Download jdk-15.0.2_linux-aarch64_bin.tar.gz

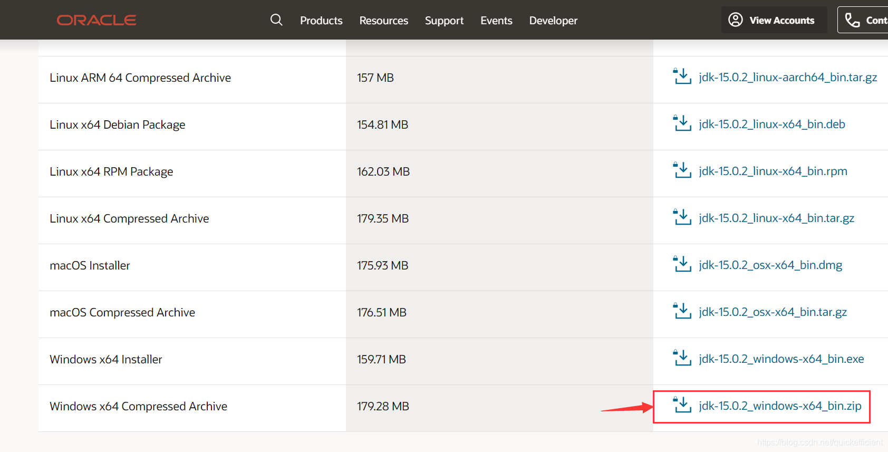tap(788, 77)
